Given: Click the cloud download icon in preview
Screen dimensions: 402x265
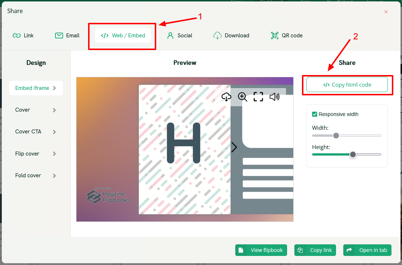Looking at the screenshot, I should tap(227, 97).
